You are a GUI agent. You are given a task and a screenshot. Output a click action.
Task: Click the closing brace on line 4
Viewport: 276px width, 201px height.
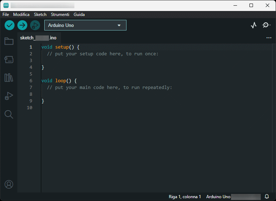43,67
